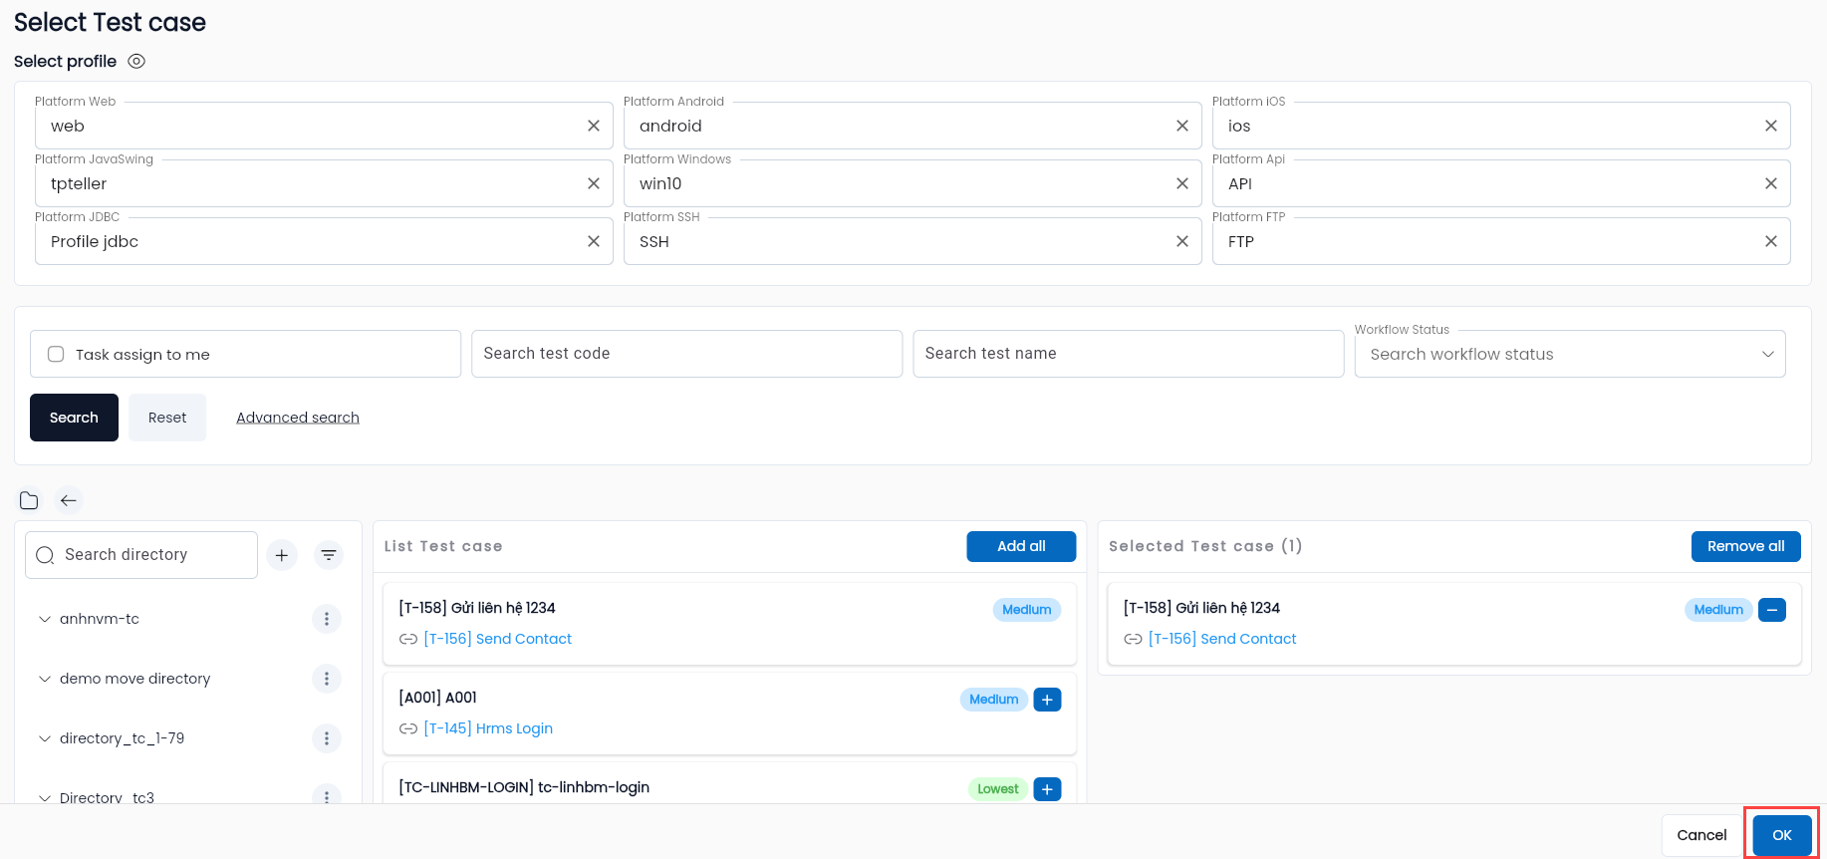
Task: Click the Search directory field
Action: pyautogui.click(x=141, y=555)
